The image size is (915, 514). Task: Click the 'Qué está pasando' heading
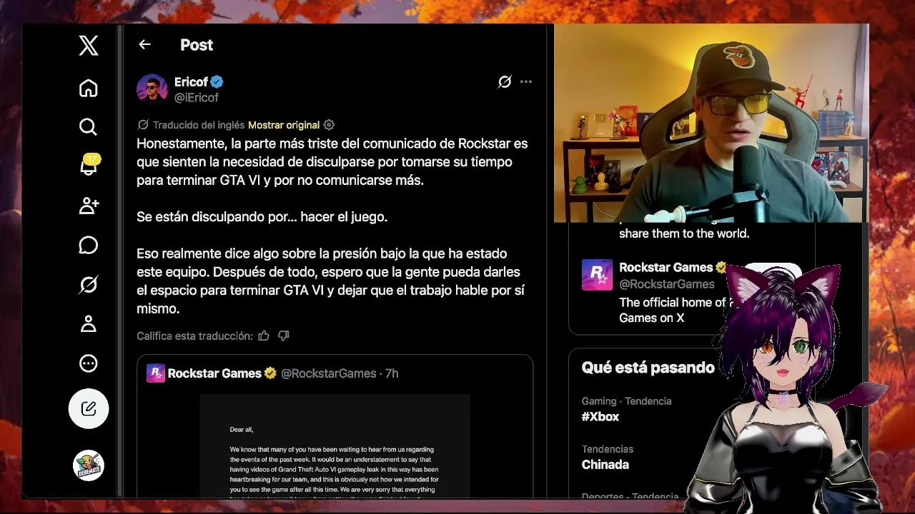tap(648, 368)
